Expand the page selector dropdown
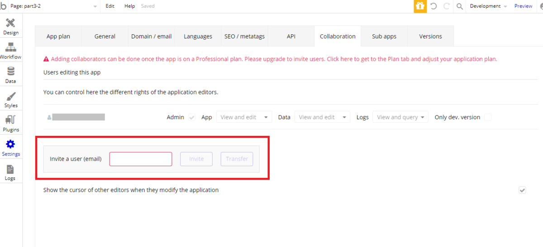 [x=54, y=6]
